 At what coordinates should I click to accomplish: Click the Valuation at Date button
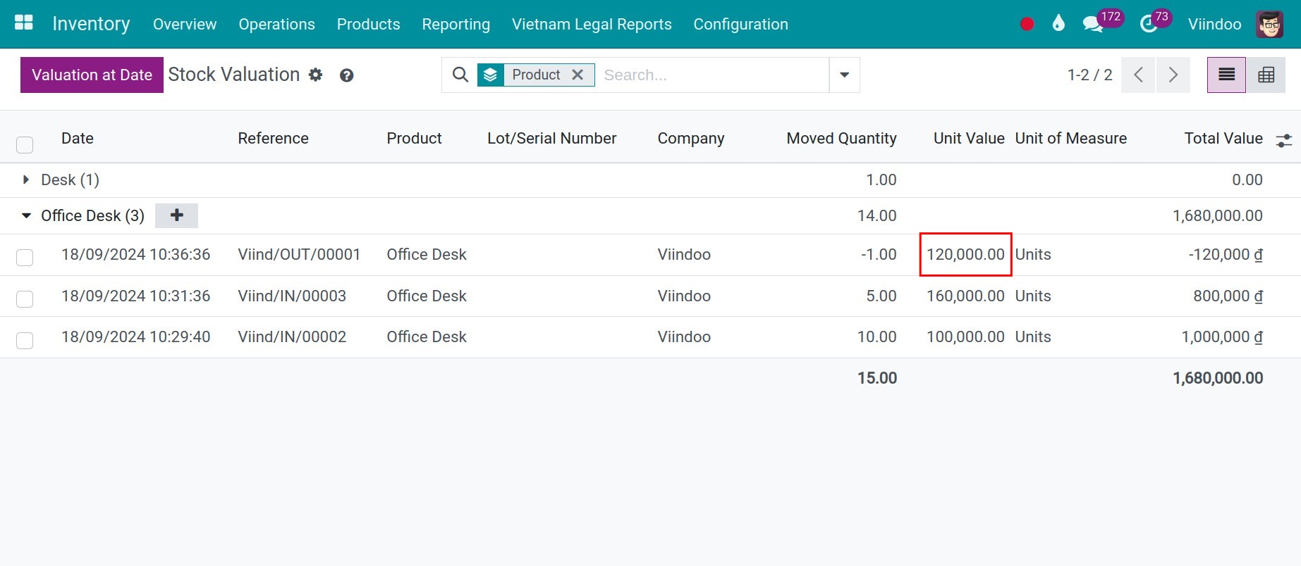pos(92,75)
